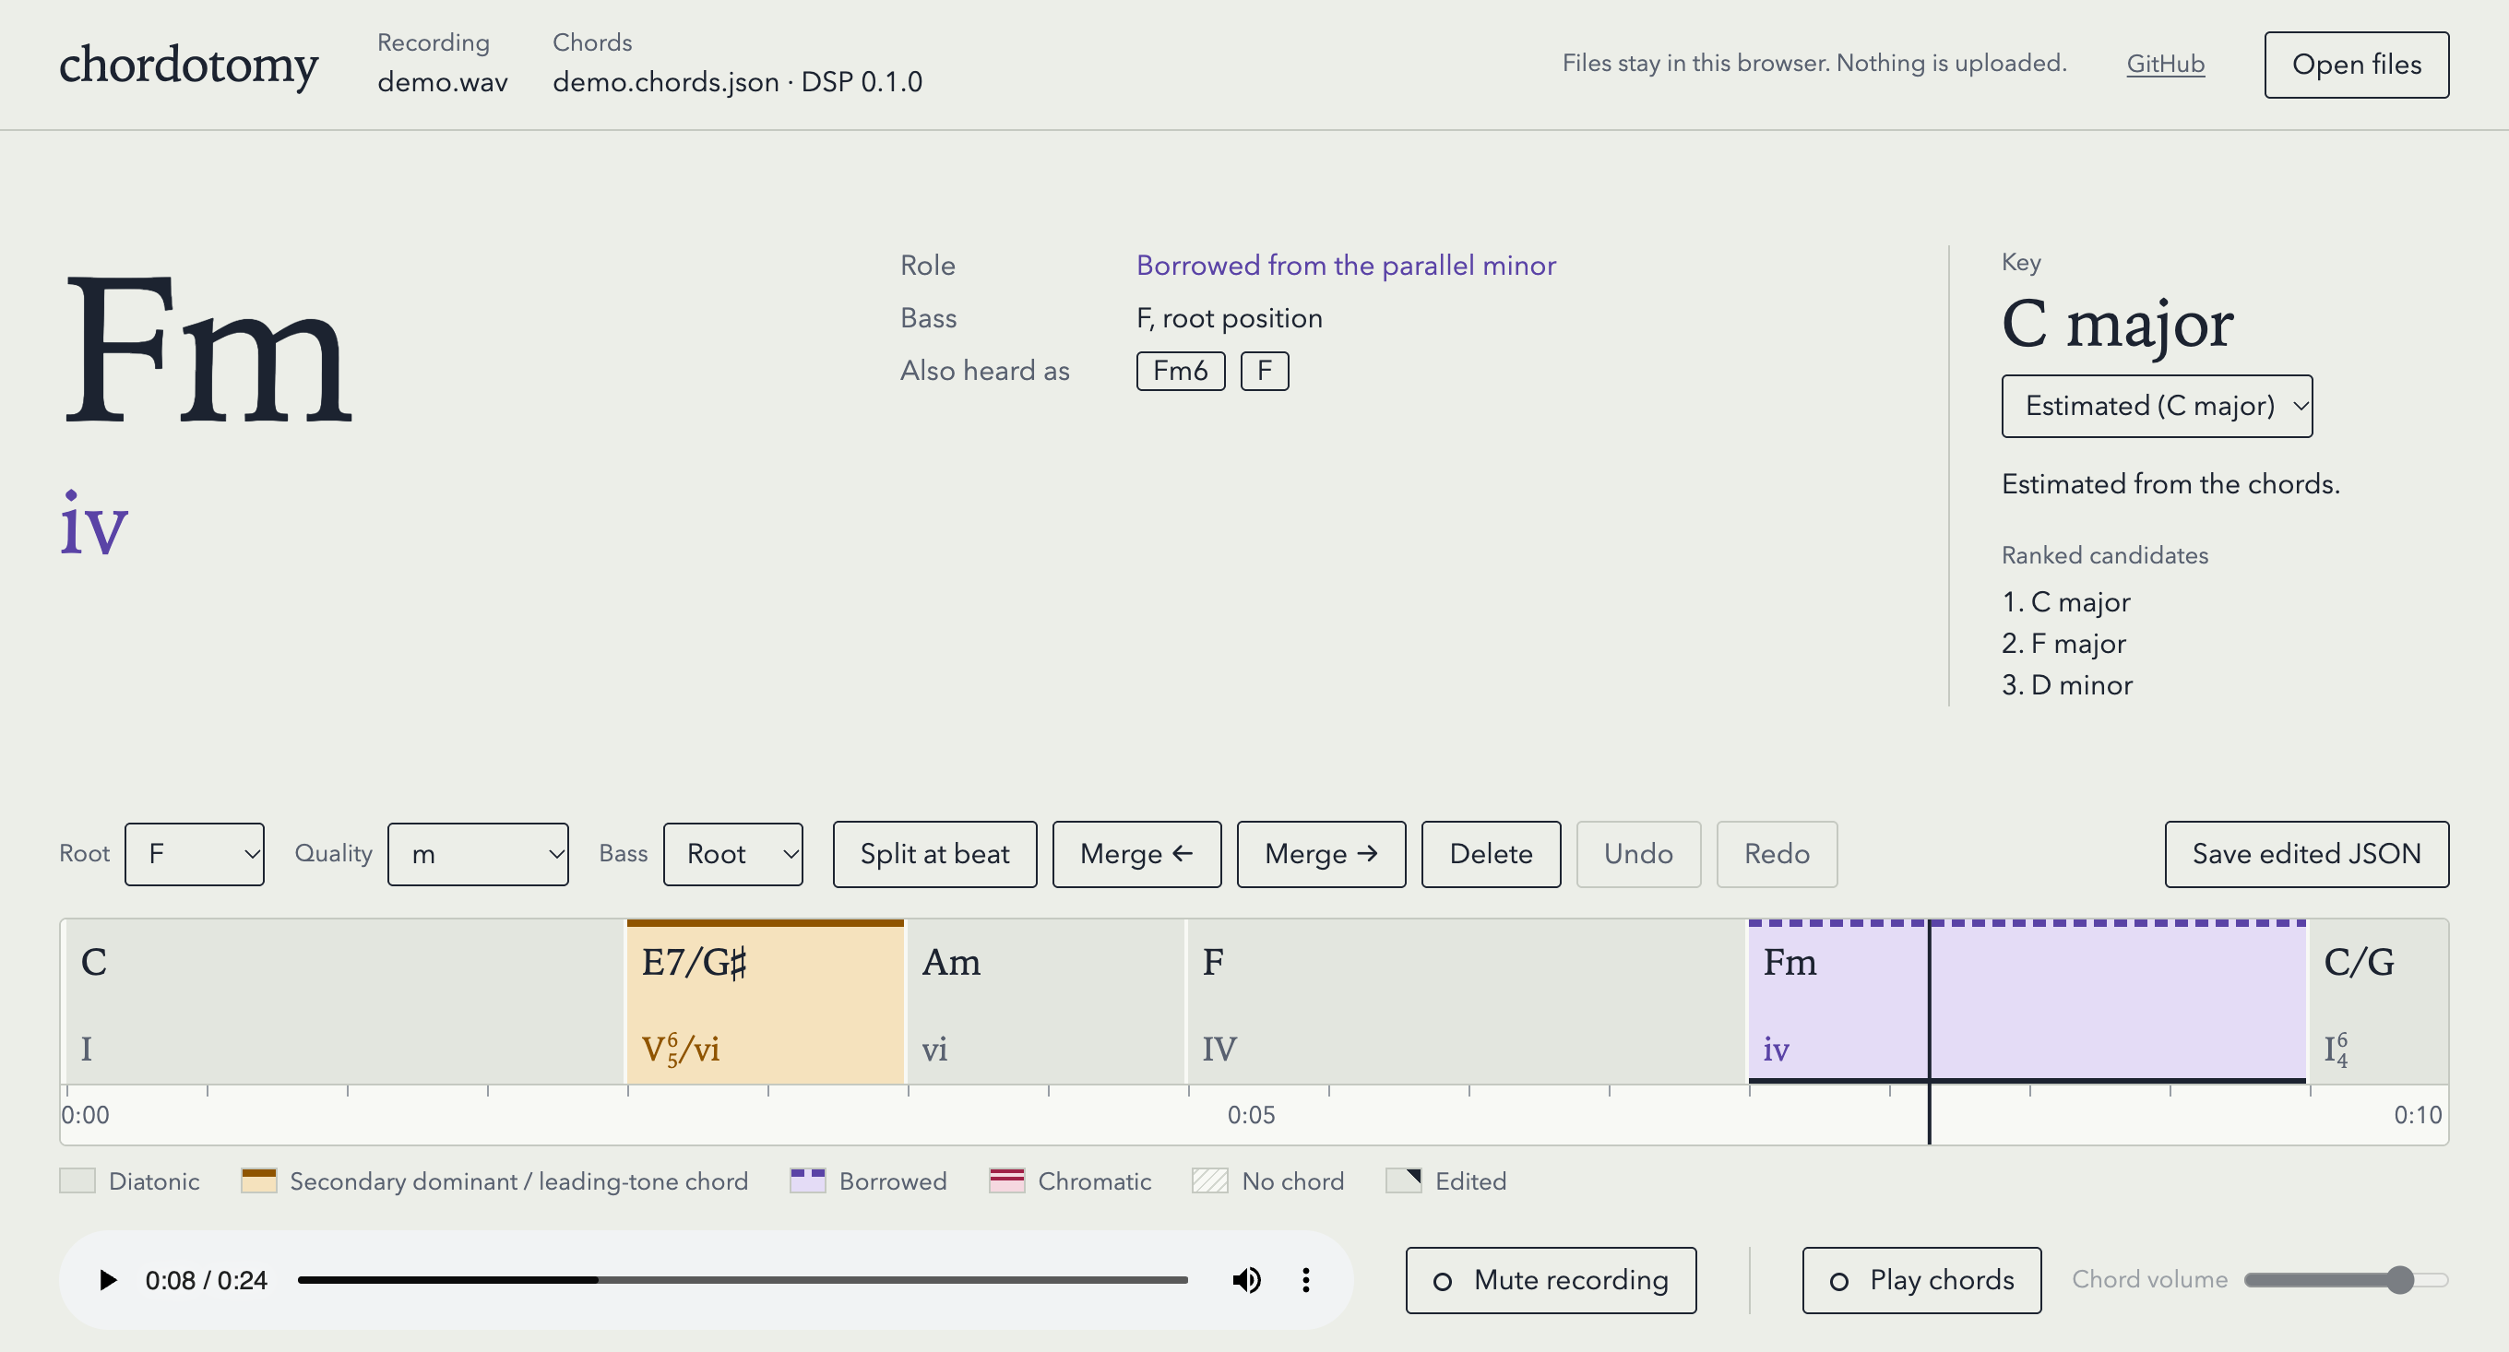The height and width of the screenshot is (1352, 2509).
Task: Click the Secondary dominant legend swatch
Action: click(259, 1180)
